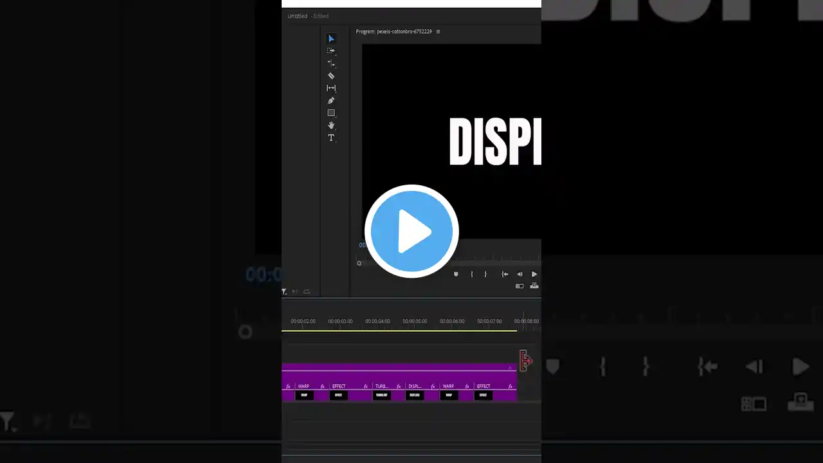Viewport: 823px width, 463px height.
Task: Click the 00:00:08:00 mark on timeline ruler
Action: (x=527, y=322)
